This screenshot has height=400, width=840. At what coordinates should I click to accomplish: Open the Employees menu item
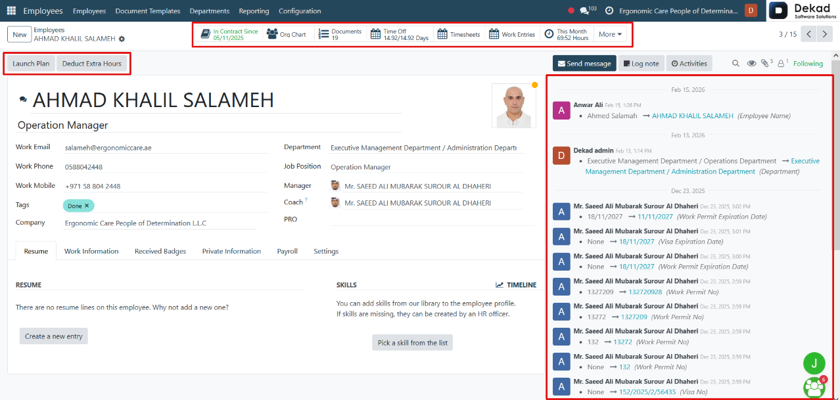[x=89, y=11]
